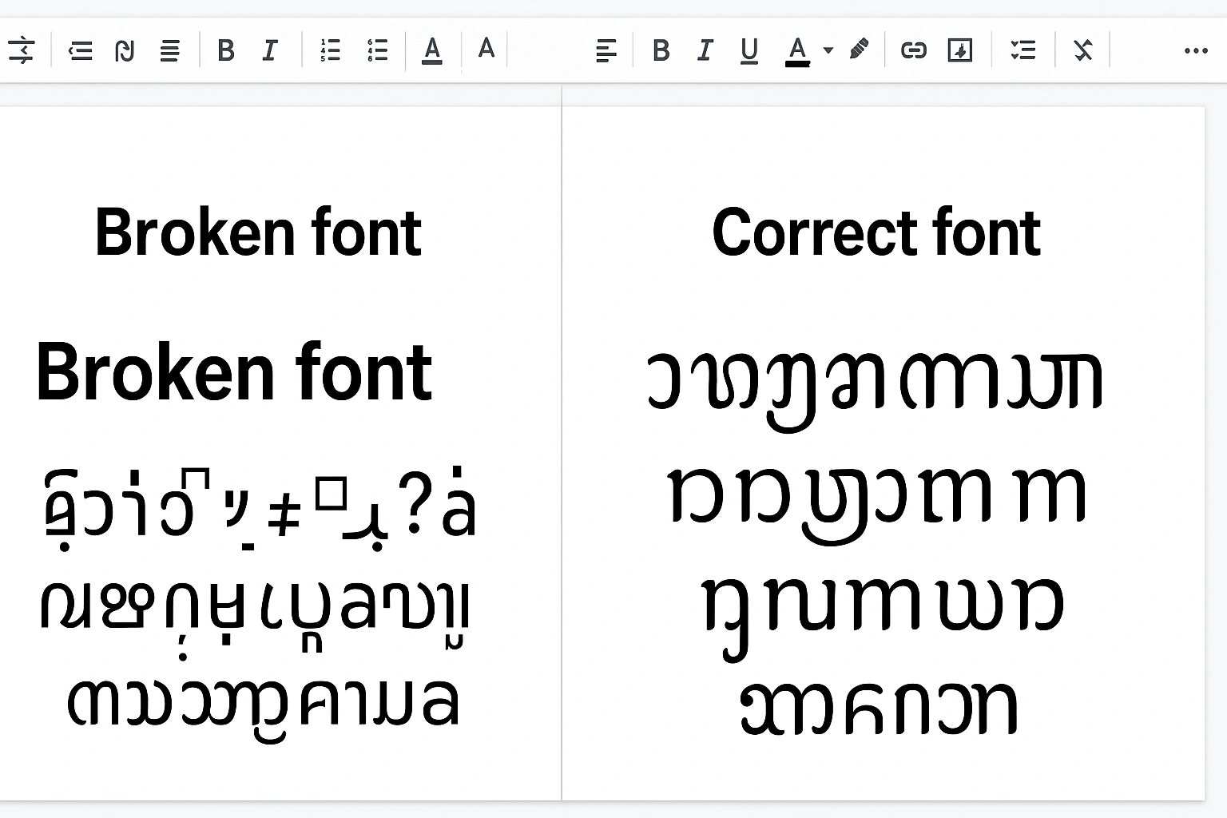Click the multilevel numbered list icon

377,51
